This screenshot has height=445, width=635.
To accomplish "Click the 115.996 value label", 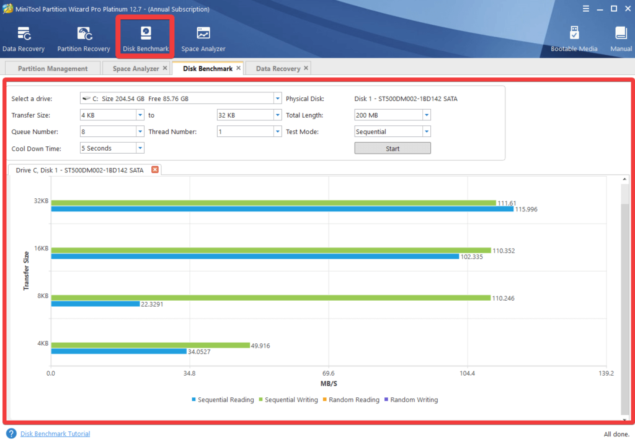I will [526, 209].
